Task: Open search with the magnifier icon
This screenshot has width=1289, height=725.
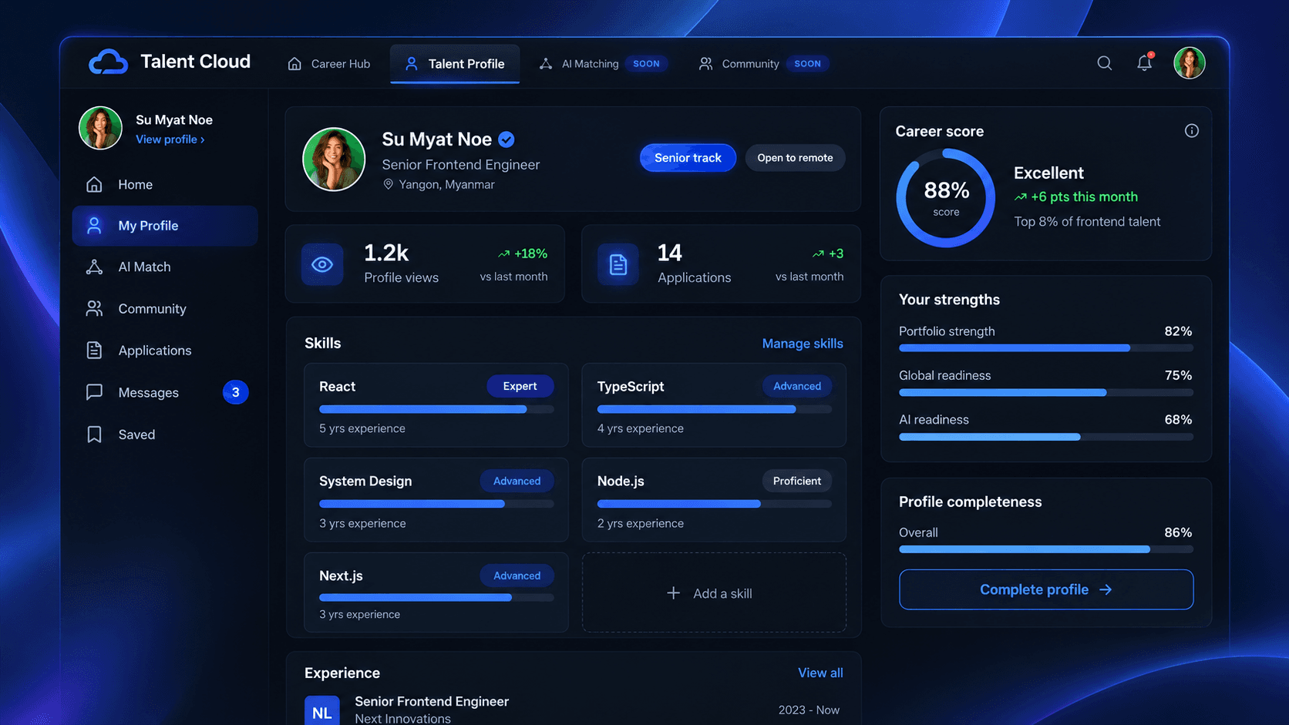Action: click(x=1104, y=63)
